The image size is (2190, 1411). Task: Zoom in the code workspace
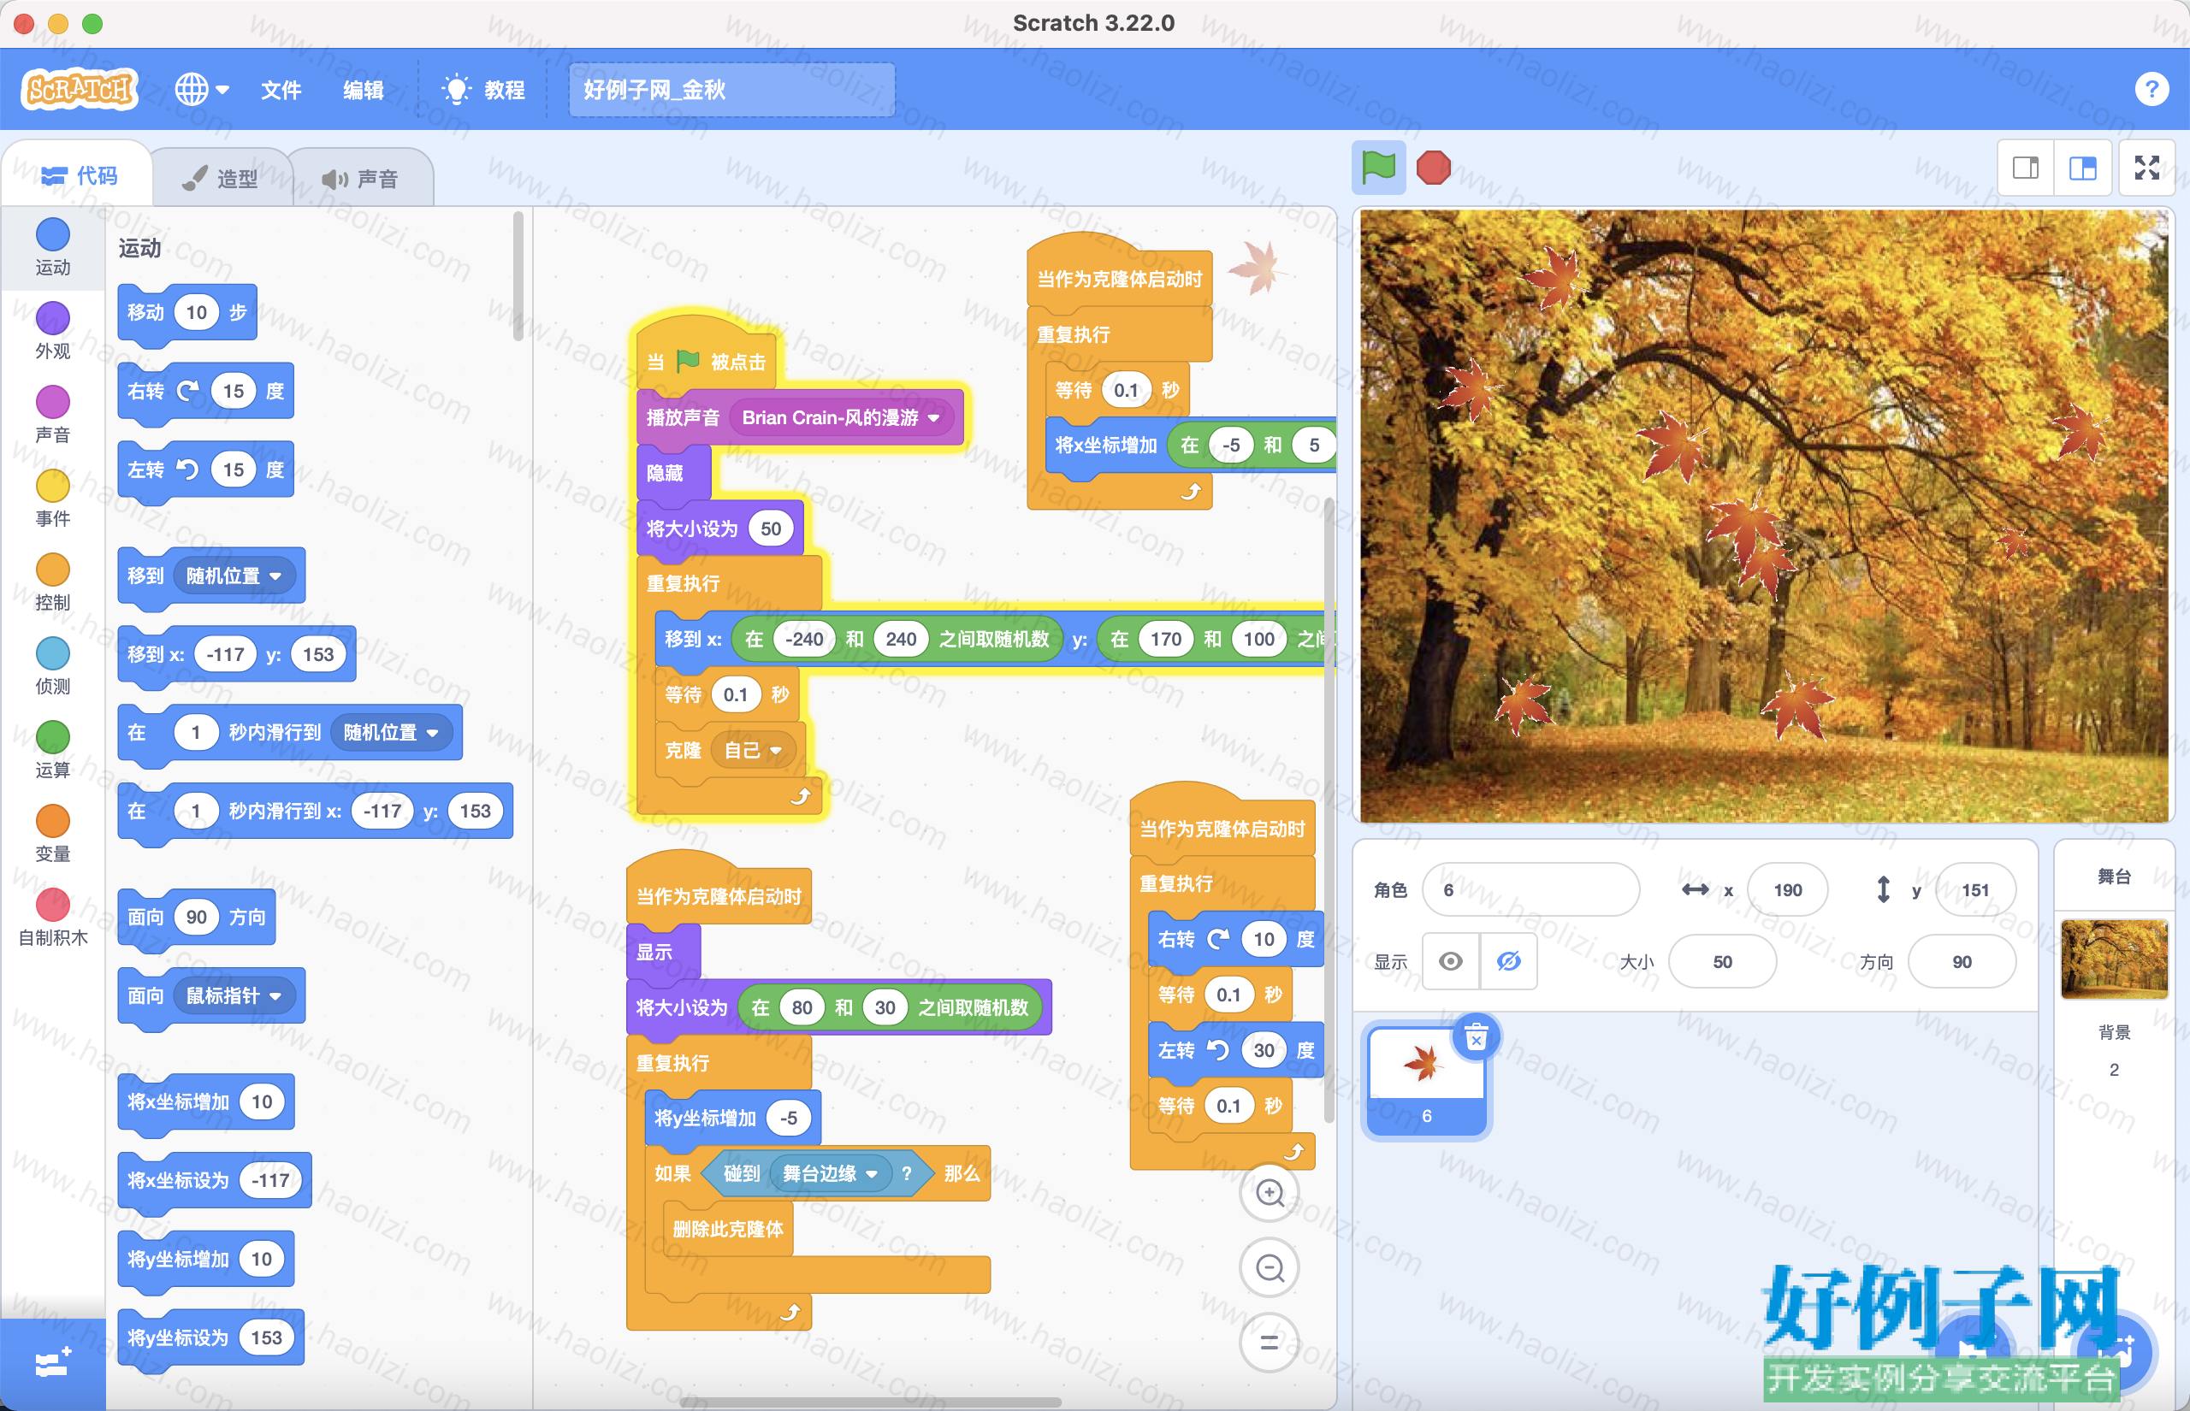[x=1270, y=1193]
